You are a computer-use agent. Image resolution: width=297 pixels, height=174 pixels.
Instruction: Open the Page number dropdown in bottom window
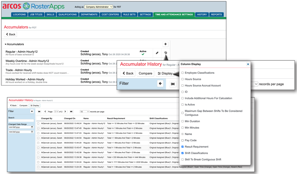(x=56, y=111)
